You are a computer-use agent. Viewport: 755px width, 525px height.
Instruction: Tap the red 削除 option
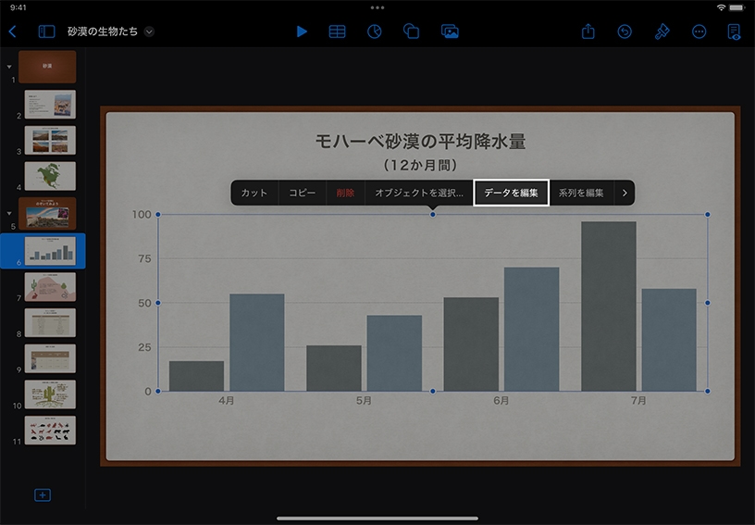tap(345, 193)
